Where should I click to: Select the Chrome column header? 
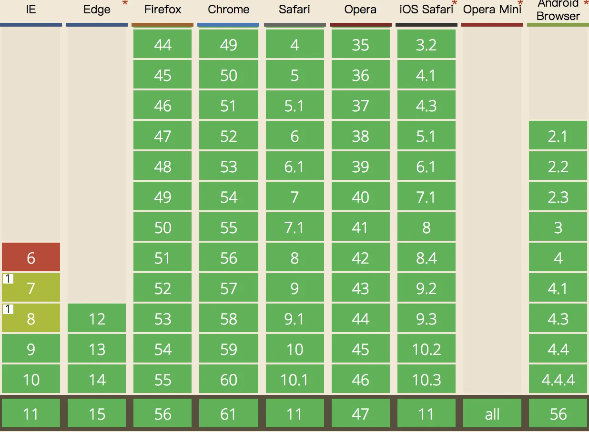click(228, 10)
